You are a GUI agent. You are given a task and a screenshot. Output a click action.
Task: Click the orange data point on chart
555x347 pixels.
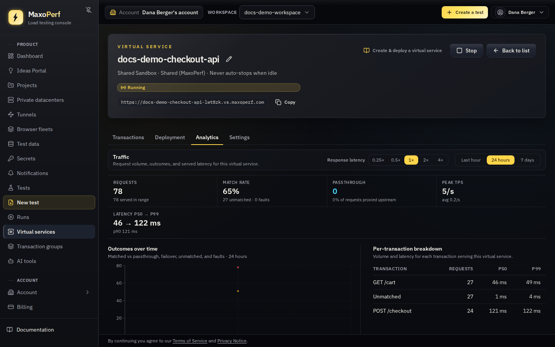click(x=238, y=291)
